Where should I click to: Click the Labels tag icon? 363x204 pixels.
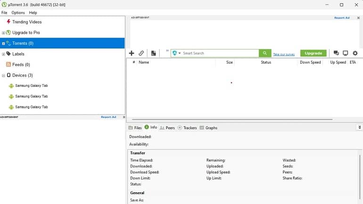click(x=8, y=54)
